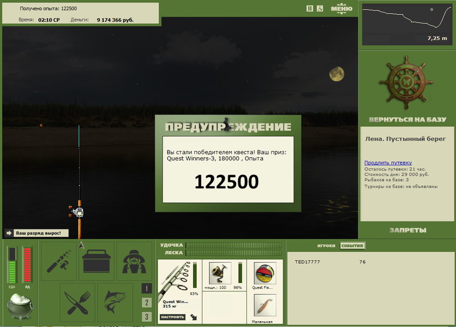Viewport: 456px width, 327px height.
Task: Click the cast direction arrow marker
Action: 82,246
